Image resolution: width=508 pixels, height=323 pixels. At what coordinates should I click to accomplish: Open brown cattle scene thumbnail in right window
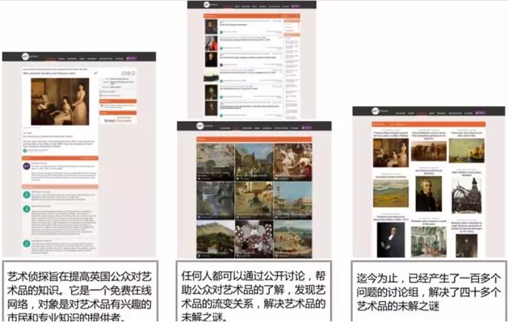click(x=429, y=151)
